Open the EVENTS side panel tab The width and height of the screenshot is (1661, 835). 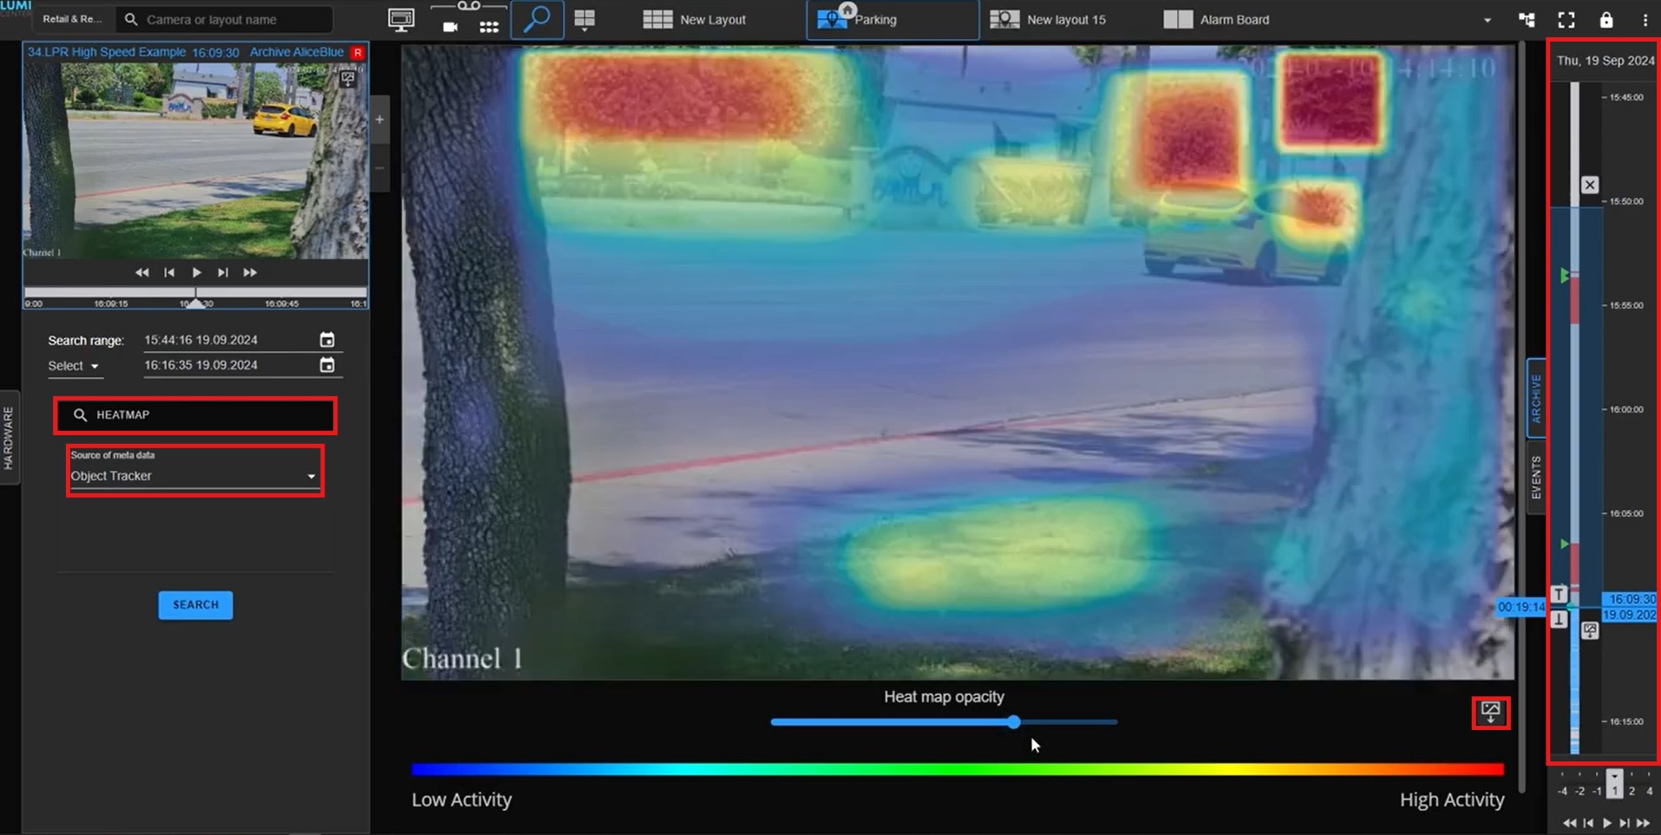point(1536,477)
